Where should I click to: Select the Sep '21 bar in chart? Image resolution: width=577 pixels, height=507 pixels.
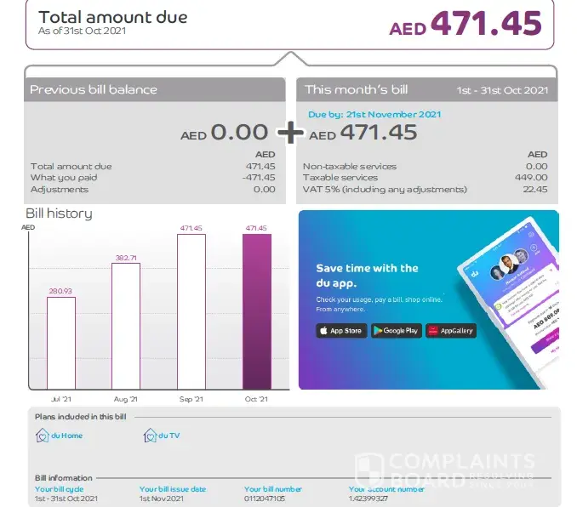(191, 310)
